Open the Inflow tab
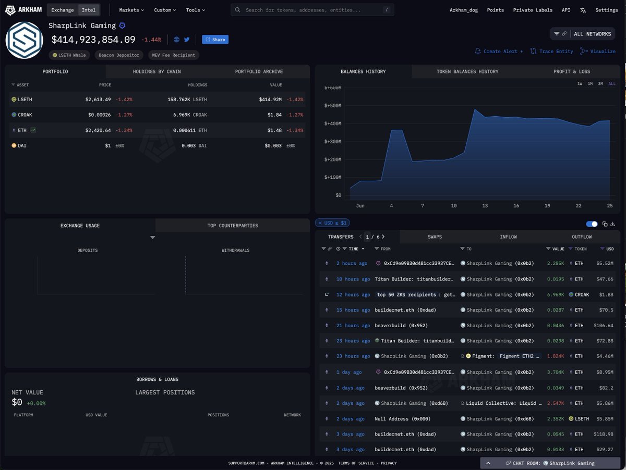Image resolution: width=626 pixels, height=470 pixels. pos(508,237)
